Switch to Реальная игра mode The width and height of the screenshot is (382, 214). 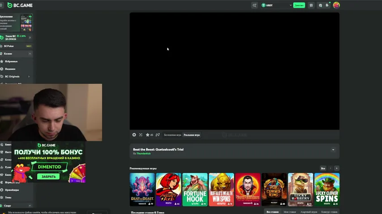click(x=192, y=135)
